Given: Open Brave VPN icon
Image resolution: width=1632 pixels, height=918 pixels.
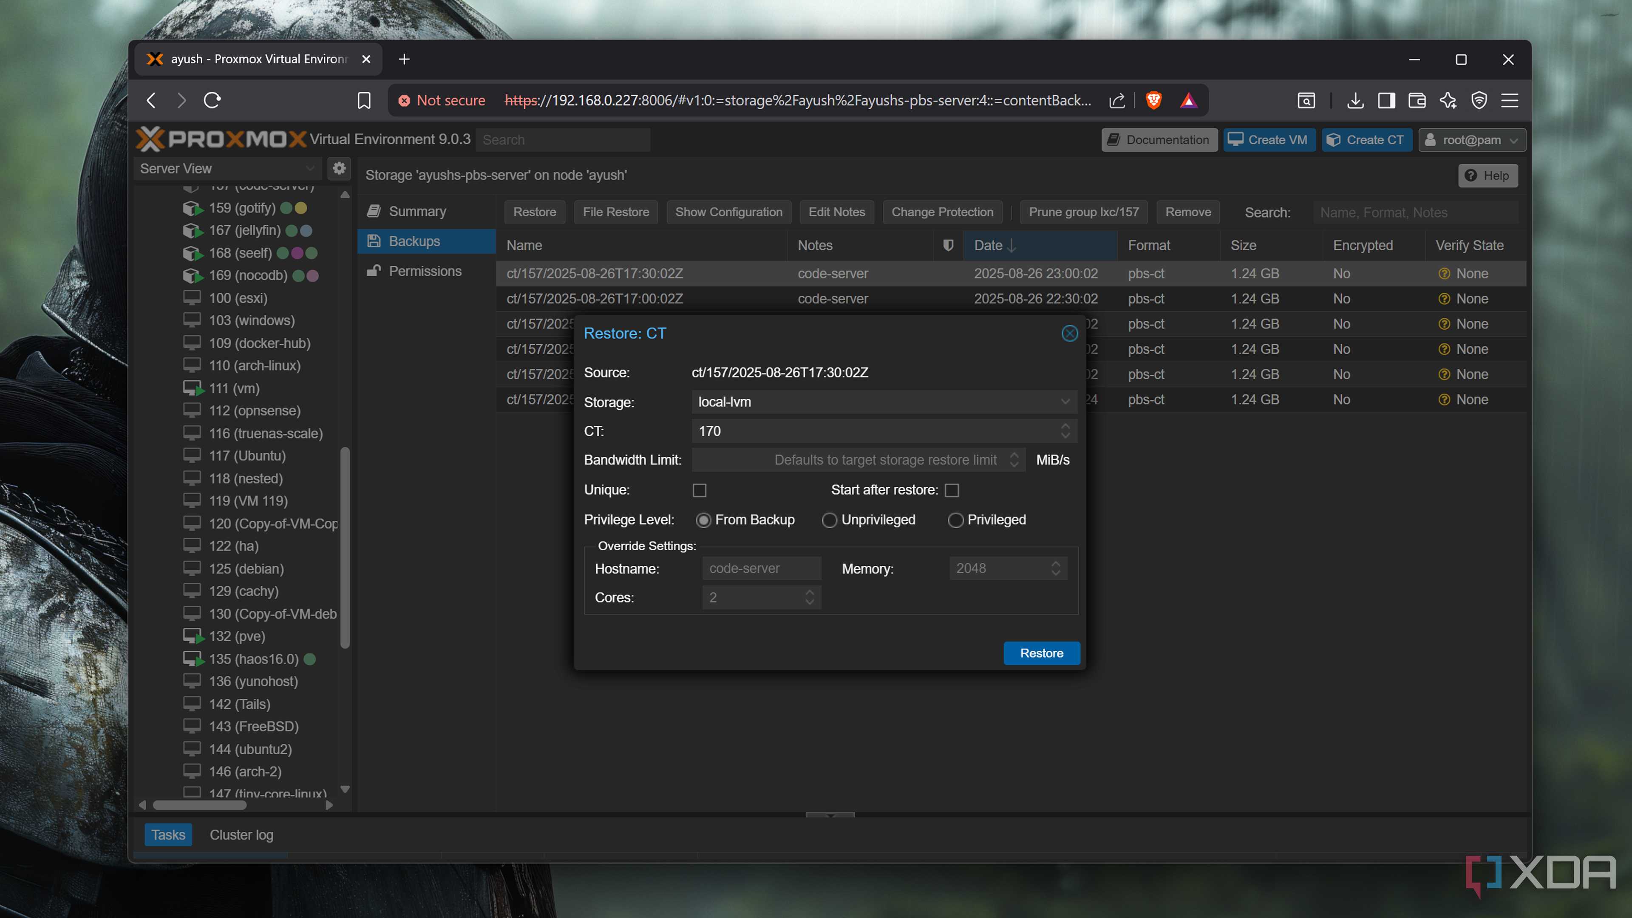Looking at the screenshot, I should pyautogui.click(x=1479, y=100).
